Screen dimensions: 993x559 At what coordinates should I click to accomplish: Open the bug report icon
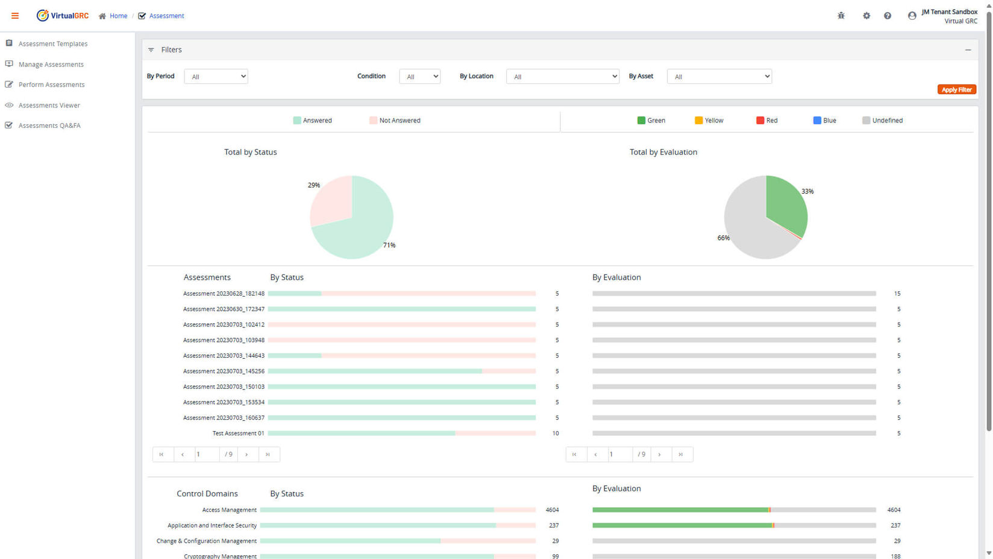click(x=841, y=16)
